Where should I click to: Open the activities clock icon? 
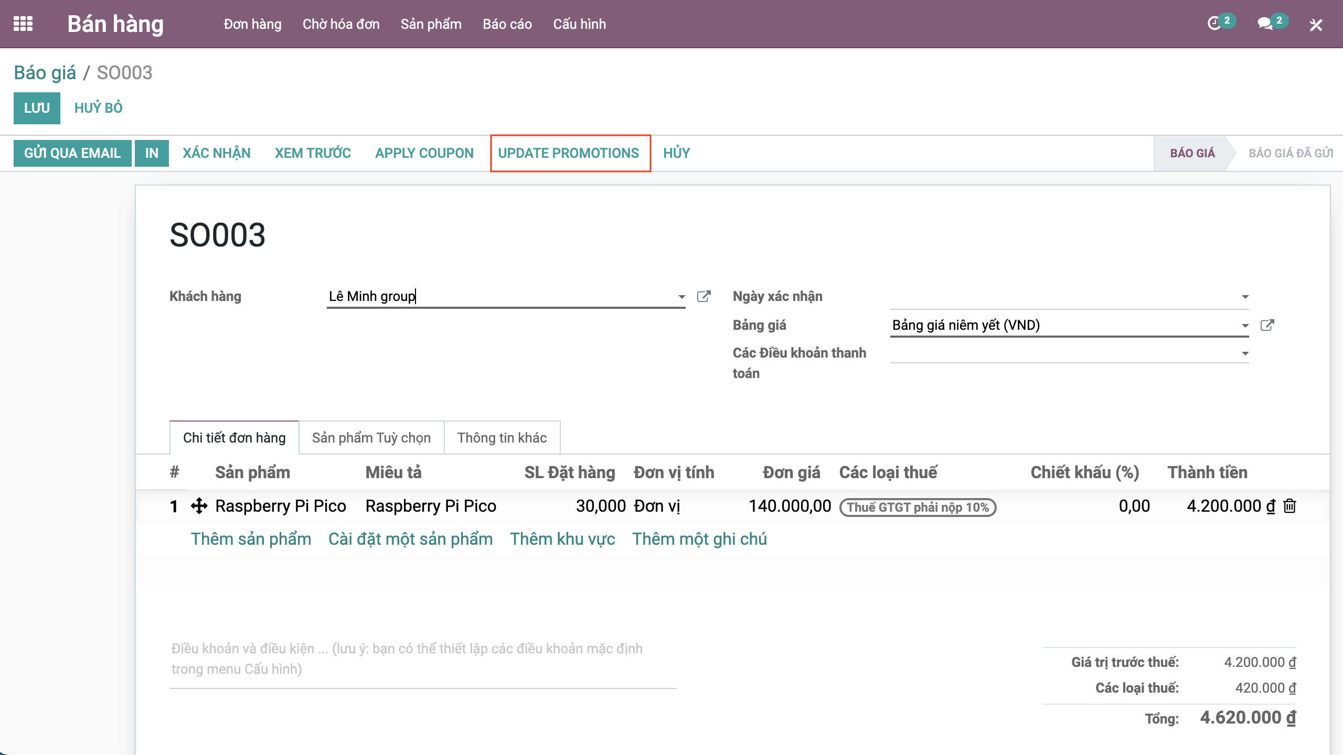tap(1214, 24)
